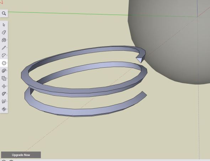The width and height of the screenshot is (210, 161).
Task: Select the highlighted Circle shape tool
Action: (x=4, y=63)
